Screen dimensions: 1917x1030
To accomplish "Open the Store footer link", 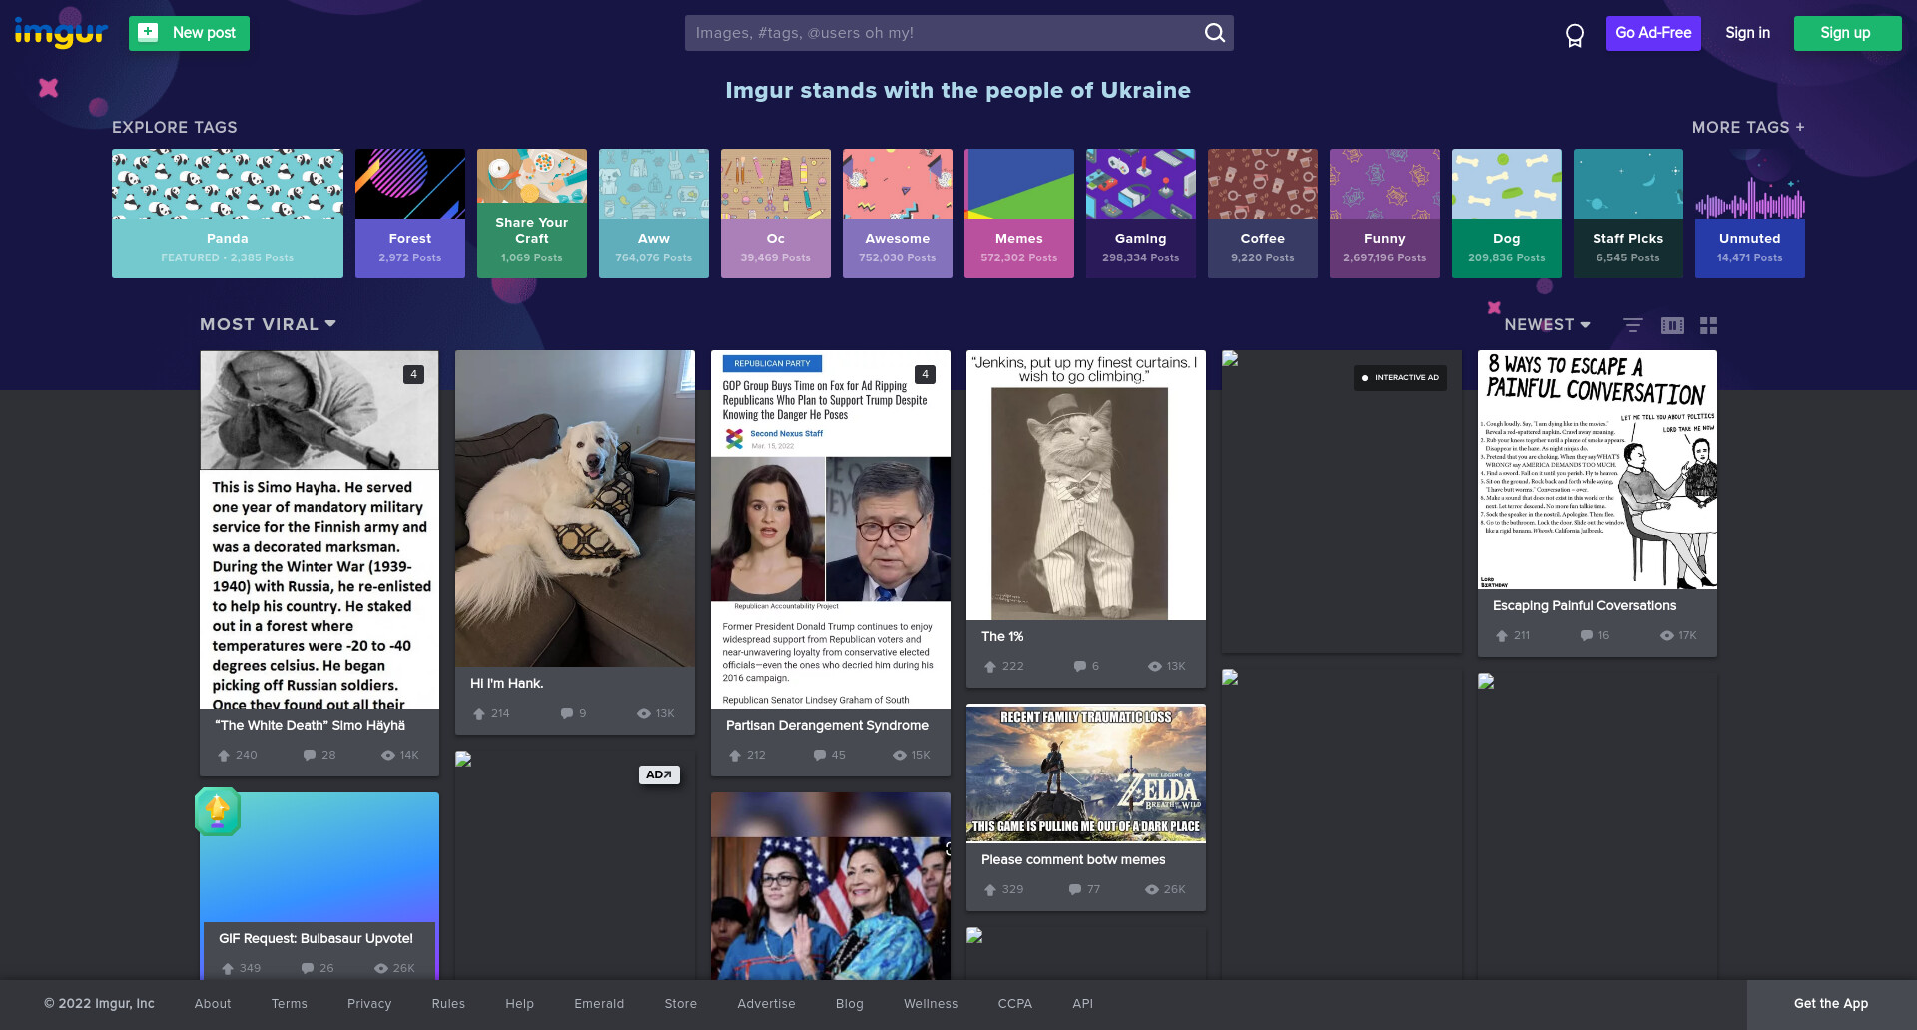I will point(681,1004).
